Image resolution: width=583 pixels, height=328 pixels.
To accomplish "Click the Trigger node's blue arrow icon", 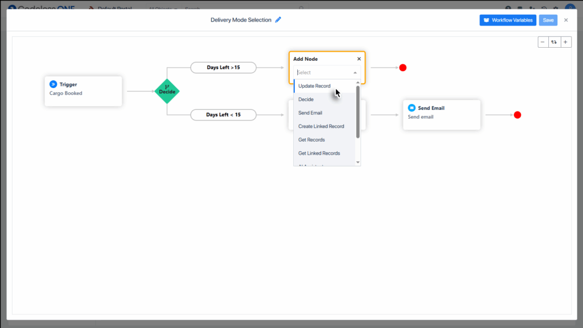I will (53, 84).
